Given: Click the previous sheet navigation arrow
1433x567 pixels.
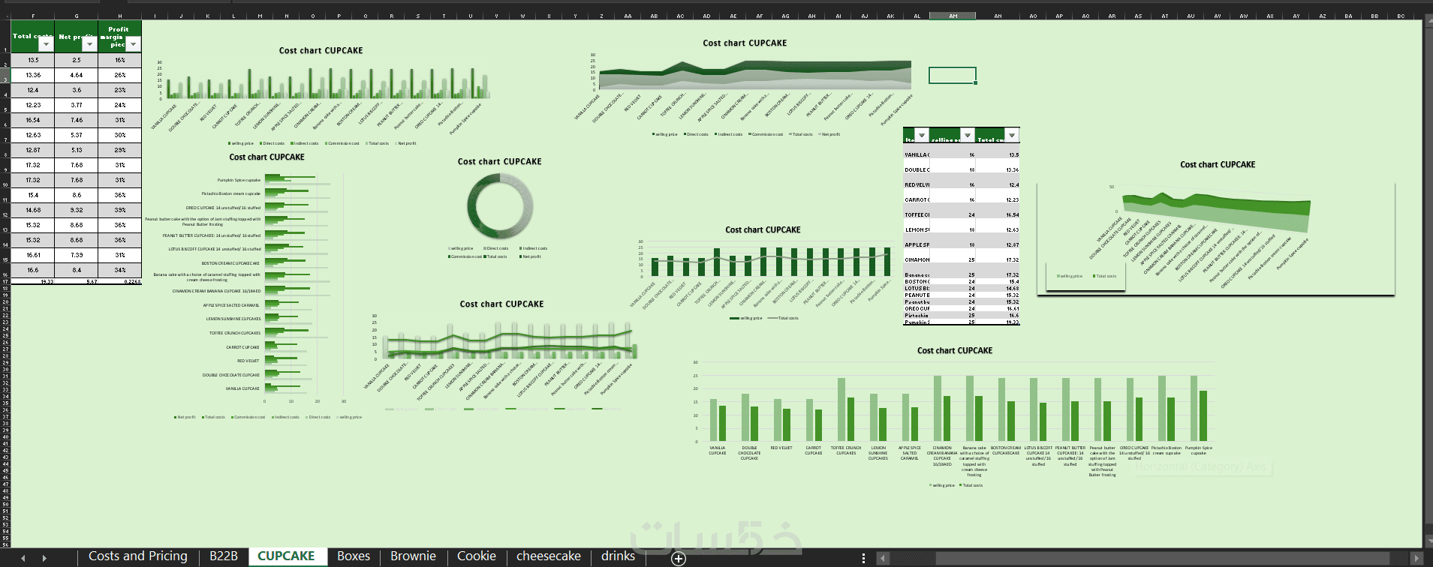Looking at the screenshot, I should (23, 558).
